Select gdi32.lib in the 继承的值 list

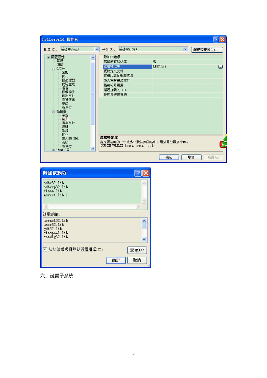pyautogui.click(x=53, y=229)
